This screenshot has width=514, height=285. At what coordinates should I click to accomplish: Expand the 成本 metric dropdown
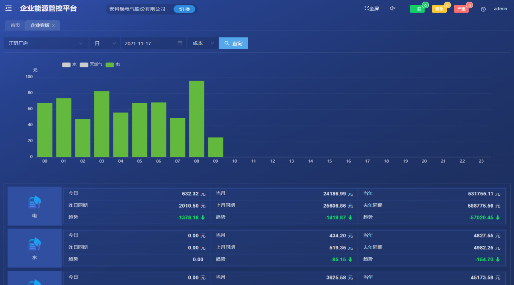(203, 43)
